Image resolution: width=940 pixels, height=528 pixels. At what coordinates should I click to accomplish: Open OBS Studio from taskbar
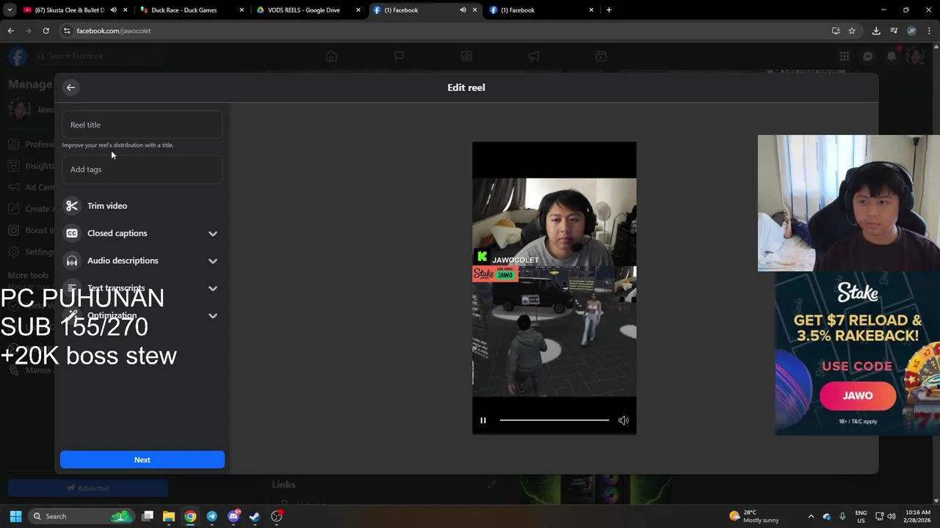coord(277,516)
